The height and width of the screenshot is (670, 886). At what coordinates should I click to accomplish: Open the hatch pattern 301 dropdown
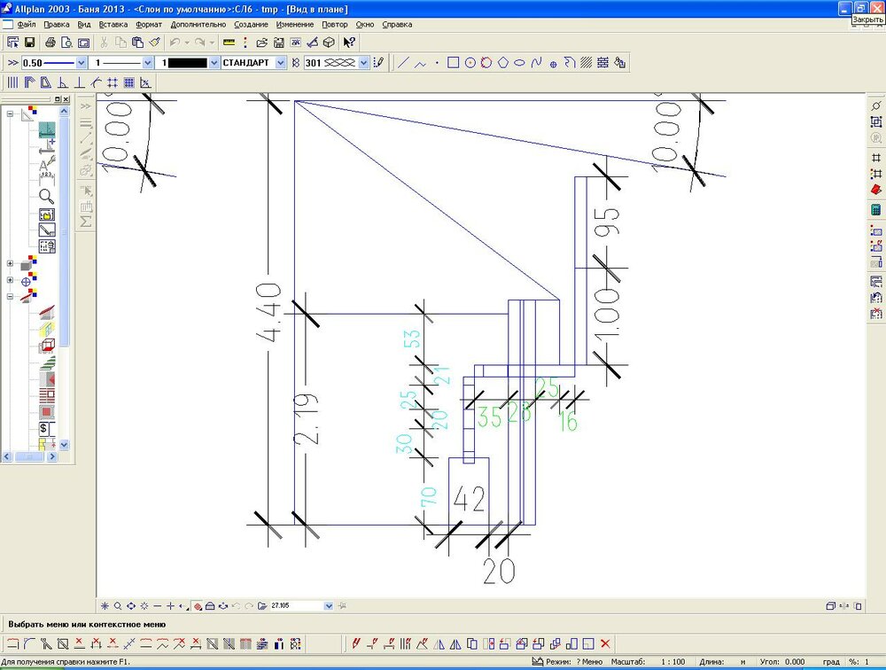(362, 63)
